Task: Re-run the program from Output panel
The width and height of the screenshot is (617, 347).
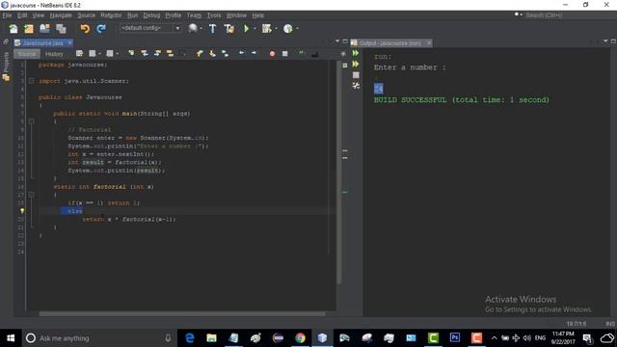Action: click(356, 53)
